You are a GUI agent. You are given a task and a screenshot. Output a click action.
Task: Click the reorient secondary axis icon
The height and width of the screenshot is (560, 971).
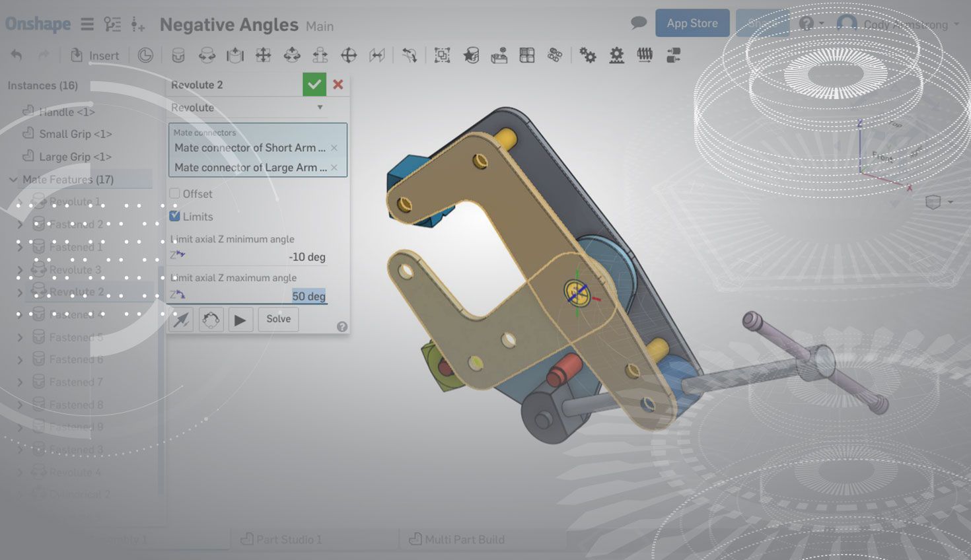(x=211, y=320)
